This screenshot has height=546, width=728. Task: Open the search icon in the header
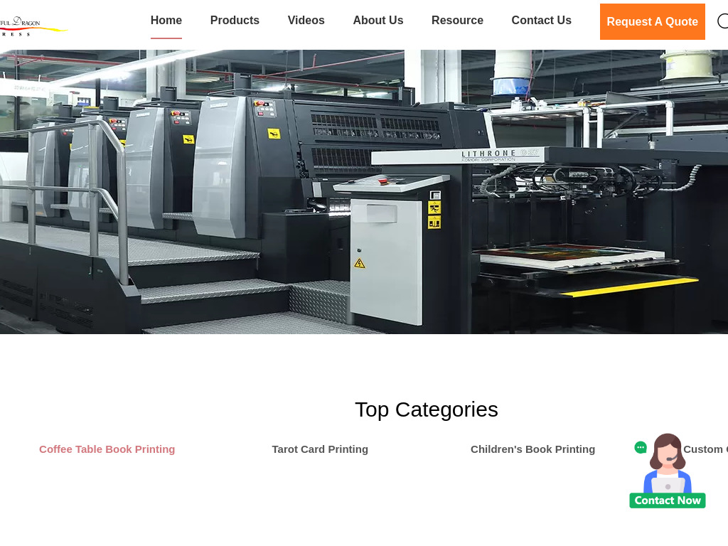[x=723, y=21]
